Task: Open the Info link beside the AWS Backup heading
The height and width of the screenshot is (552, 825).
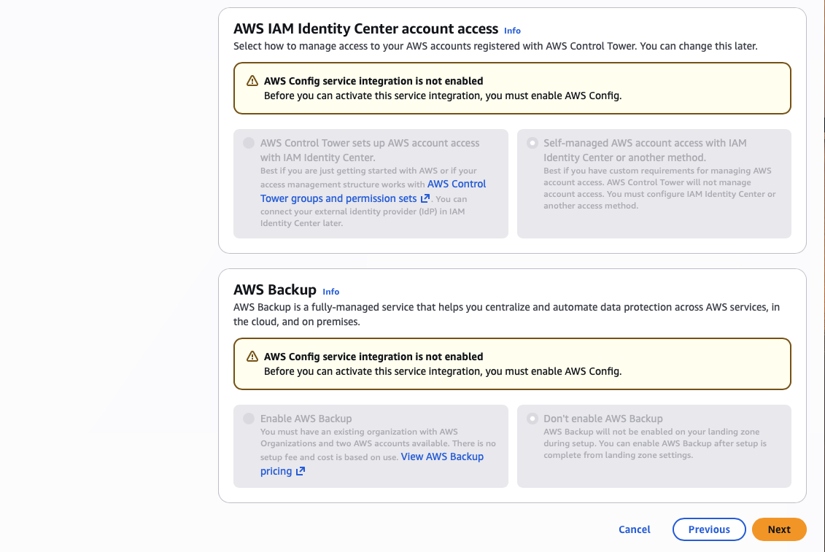Action: 330,291
